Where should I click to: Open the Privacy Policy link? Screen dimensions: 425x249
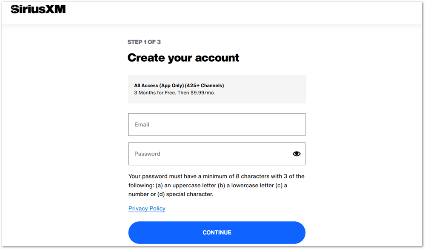(147, 209)
